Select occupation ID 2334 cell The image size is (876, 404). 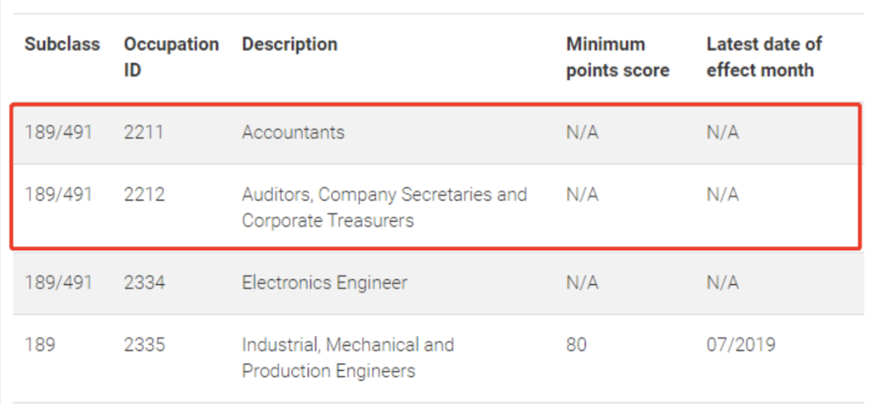coord(144,283)
